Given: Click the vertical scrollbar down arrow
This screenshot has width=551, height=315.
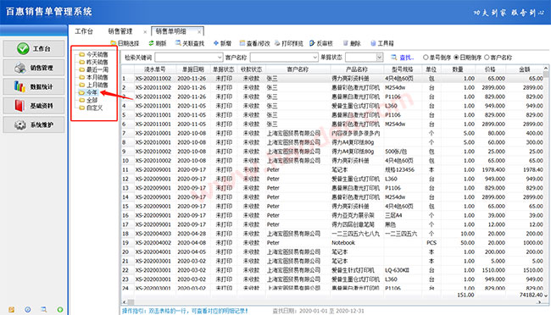Looking at the screenshot, I should pyautogui.click(x=546, y=296).
